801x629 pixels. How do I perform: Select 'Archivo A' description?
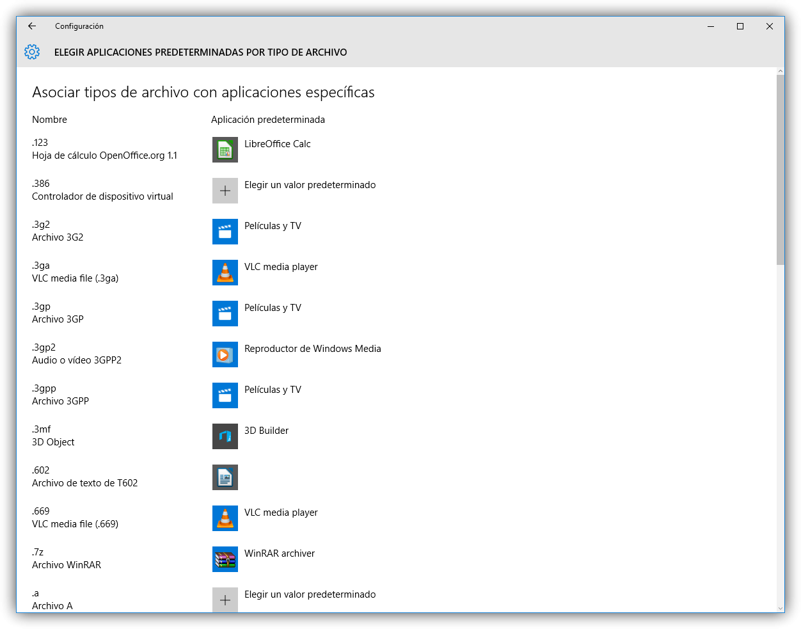pyautogui.click(x=52, y=606)
